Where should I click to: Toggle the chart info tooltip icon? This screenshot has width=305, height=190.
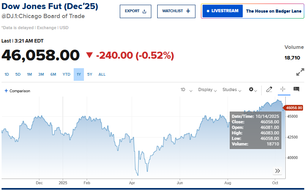click(296, 89)
